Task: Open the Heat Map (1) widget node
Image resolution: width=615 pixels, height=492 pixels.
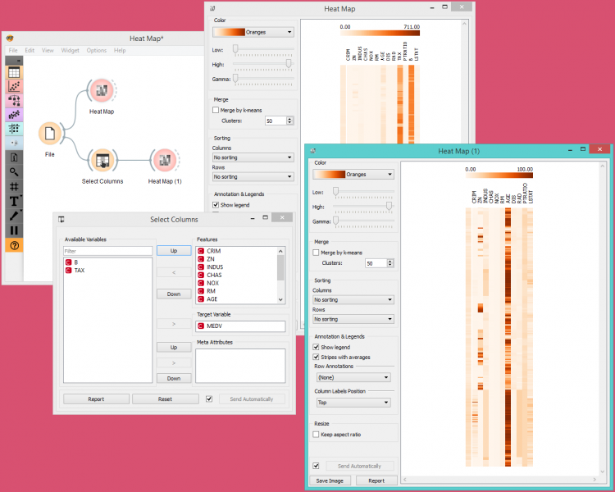Action: click(163, 160)
